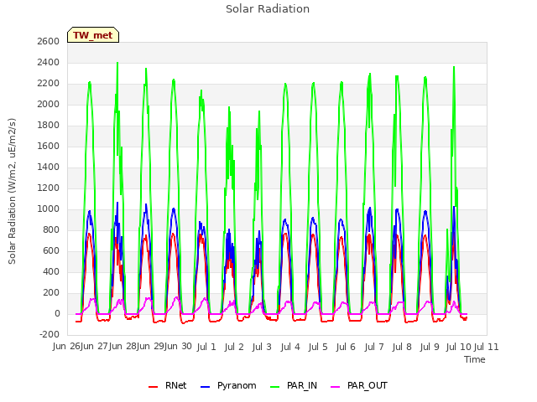Viewport: 537px width, 402px height.
Task: Click the TW_met label box
Action: (93, 35)
